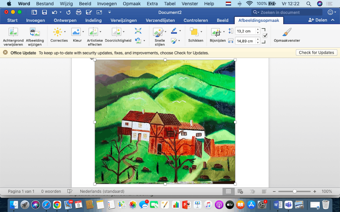Click the Snelle stijlen icon
The height and width of the screenshot is (212, 340).
[158, 32]
